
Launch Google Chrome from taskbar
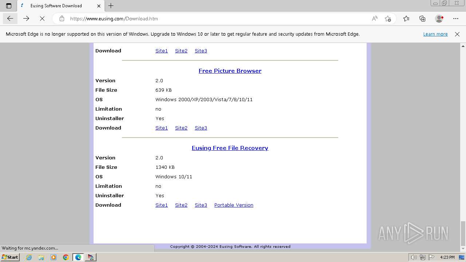click(66, 257)
